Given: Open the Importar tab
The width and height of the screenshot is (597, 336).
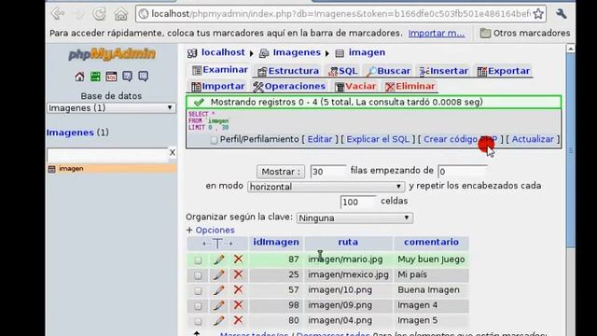Looking at the screenshot, I should tap(217, 87).
